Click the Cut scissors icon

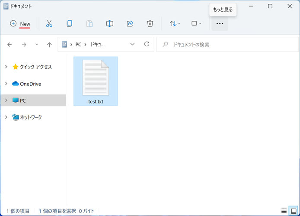click(49, 24)
